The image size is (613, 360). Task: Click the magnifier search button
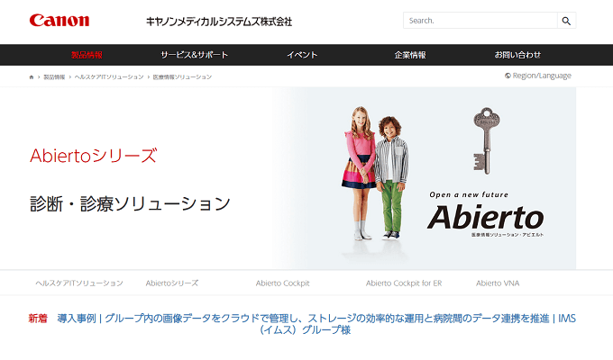(x=566, y=21)
